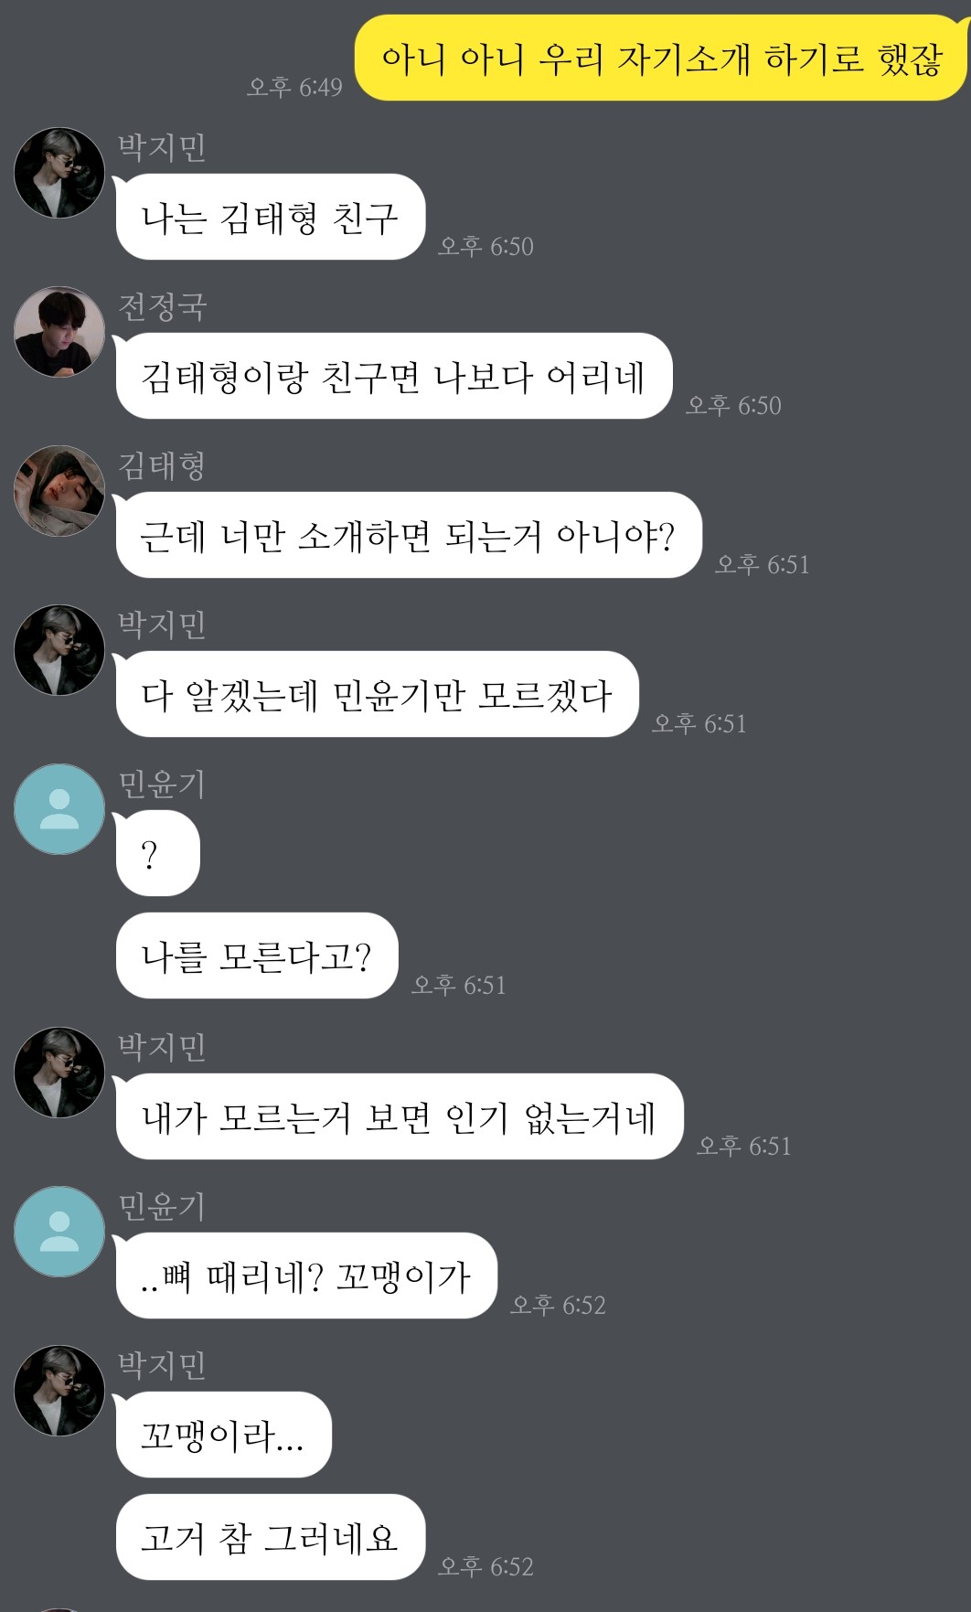
Task: Select message '내가 모르는거 보면 인기 없는거네'
Action: (400, 1116)
